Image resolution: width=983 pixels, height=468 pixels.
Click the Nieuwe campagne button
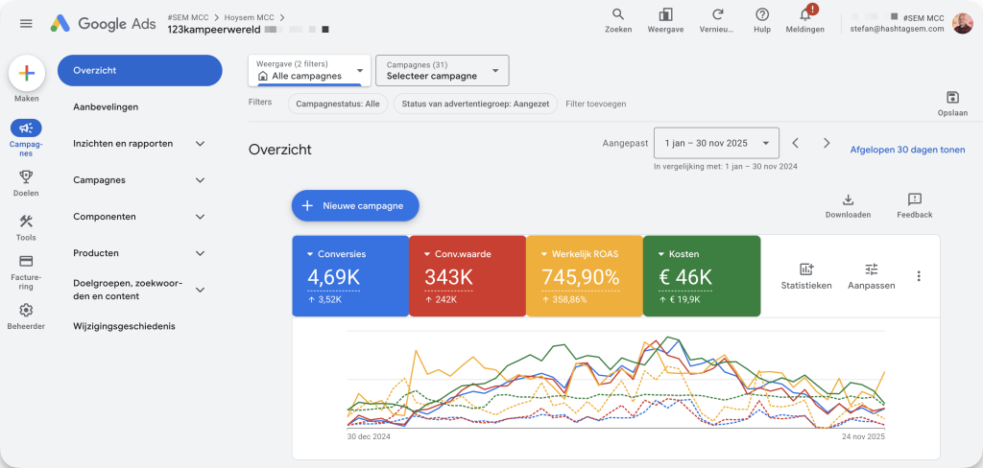355,205
